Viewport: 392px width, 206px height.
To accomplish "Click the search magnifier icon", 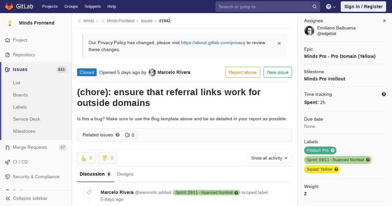I will [x=315, y=7].
